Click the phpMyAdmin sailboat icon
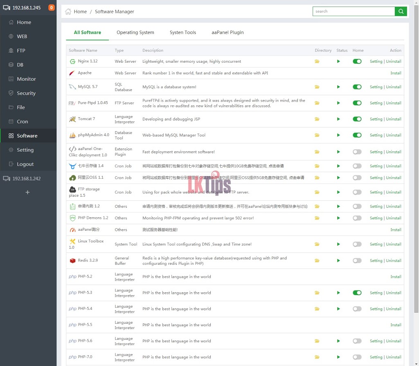This screenshot has width=419, height=366. (72, 135)
